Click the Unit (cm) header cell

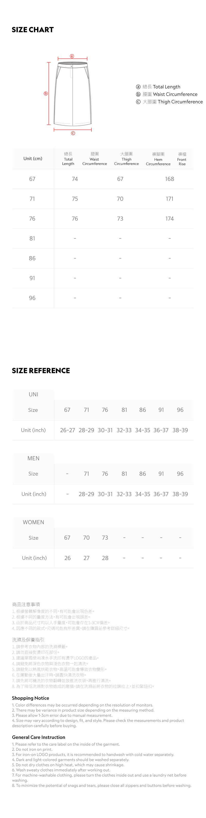coord(33,158)
